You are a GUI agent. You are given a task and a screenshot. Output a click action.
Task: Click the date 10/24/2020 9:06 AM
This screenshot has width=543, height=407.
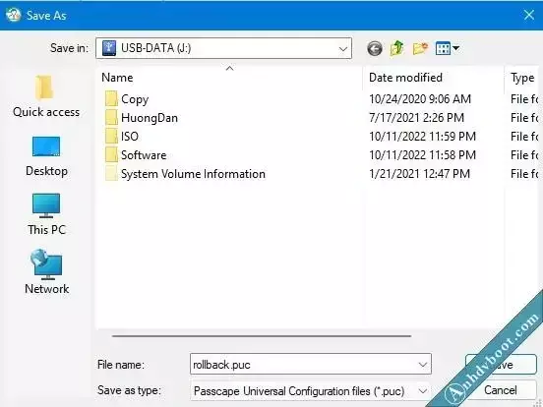pos(420,99)
